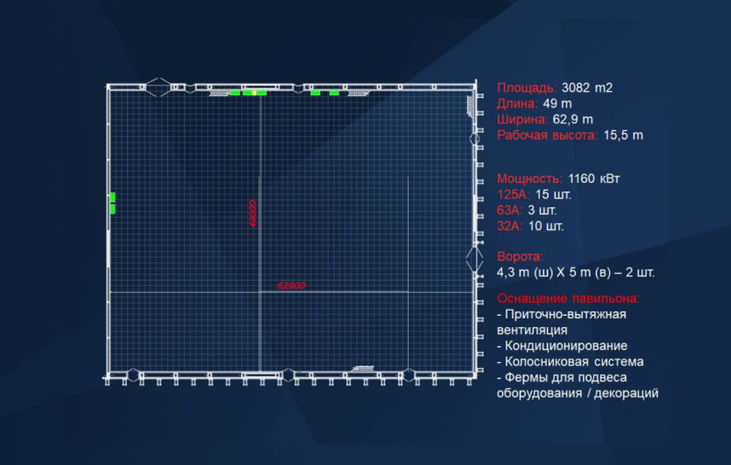
Task: Click the red "49000" dimension on floor plan
Action: pos(253,214)
